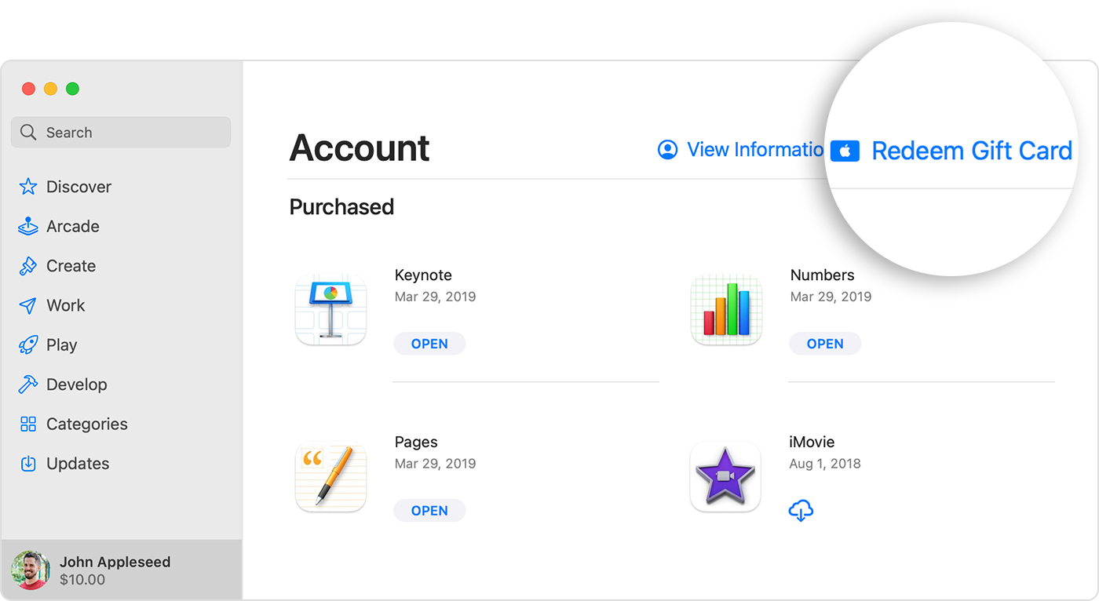Select the Work paper plane icon
1099x601 pixels.
tap(27, 305)
